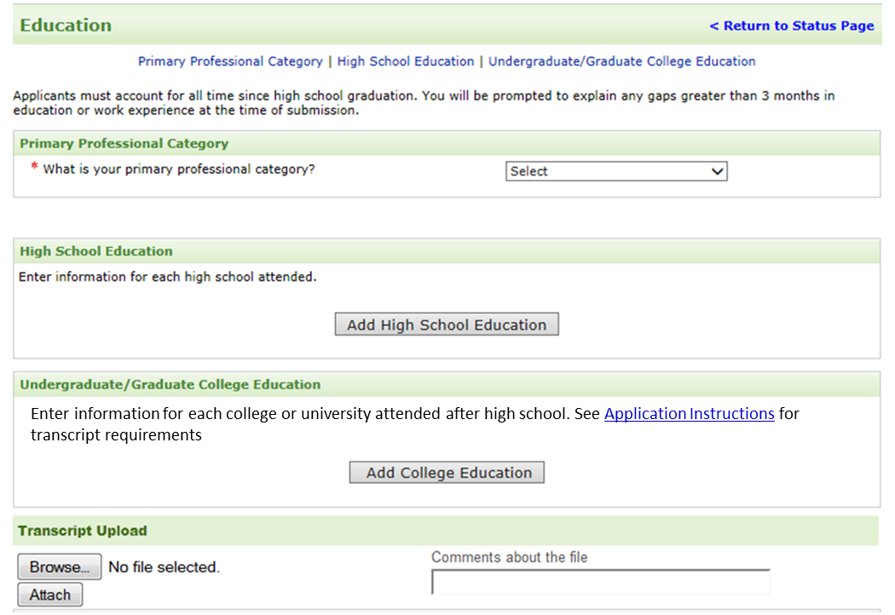Screen dimensions: 895x615
Task: Click the Transcript Upload section header
Action: [83, 531]
